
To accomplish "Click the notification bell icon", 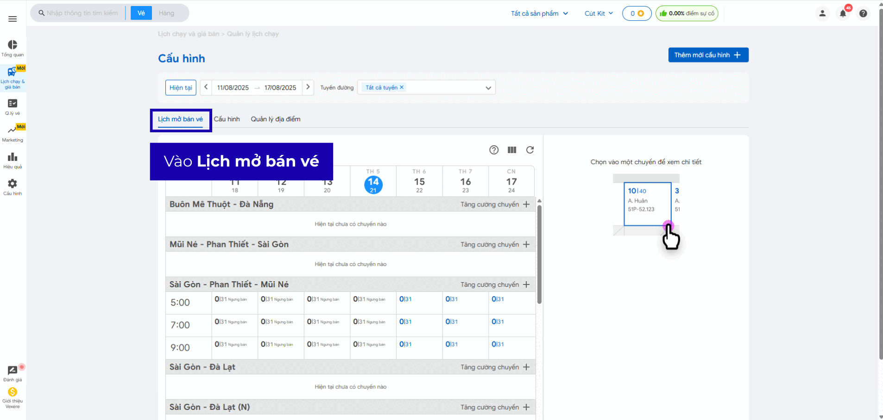I will point(843,13).
